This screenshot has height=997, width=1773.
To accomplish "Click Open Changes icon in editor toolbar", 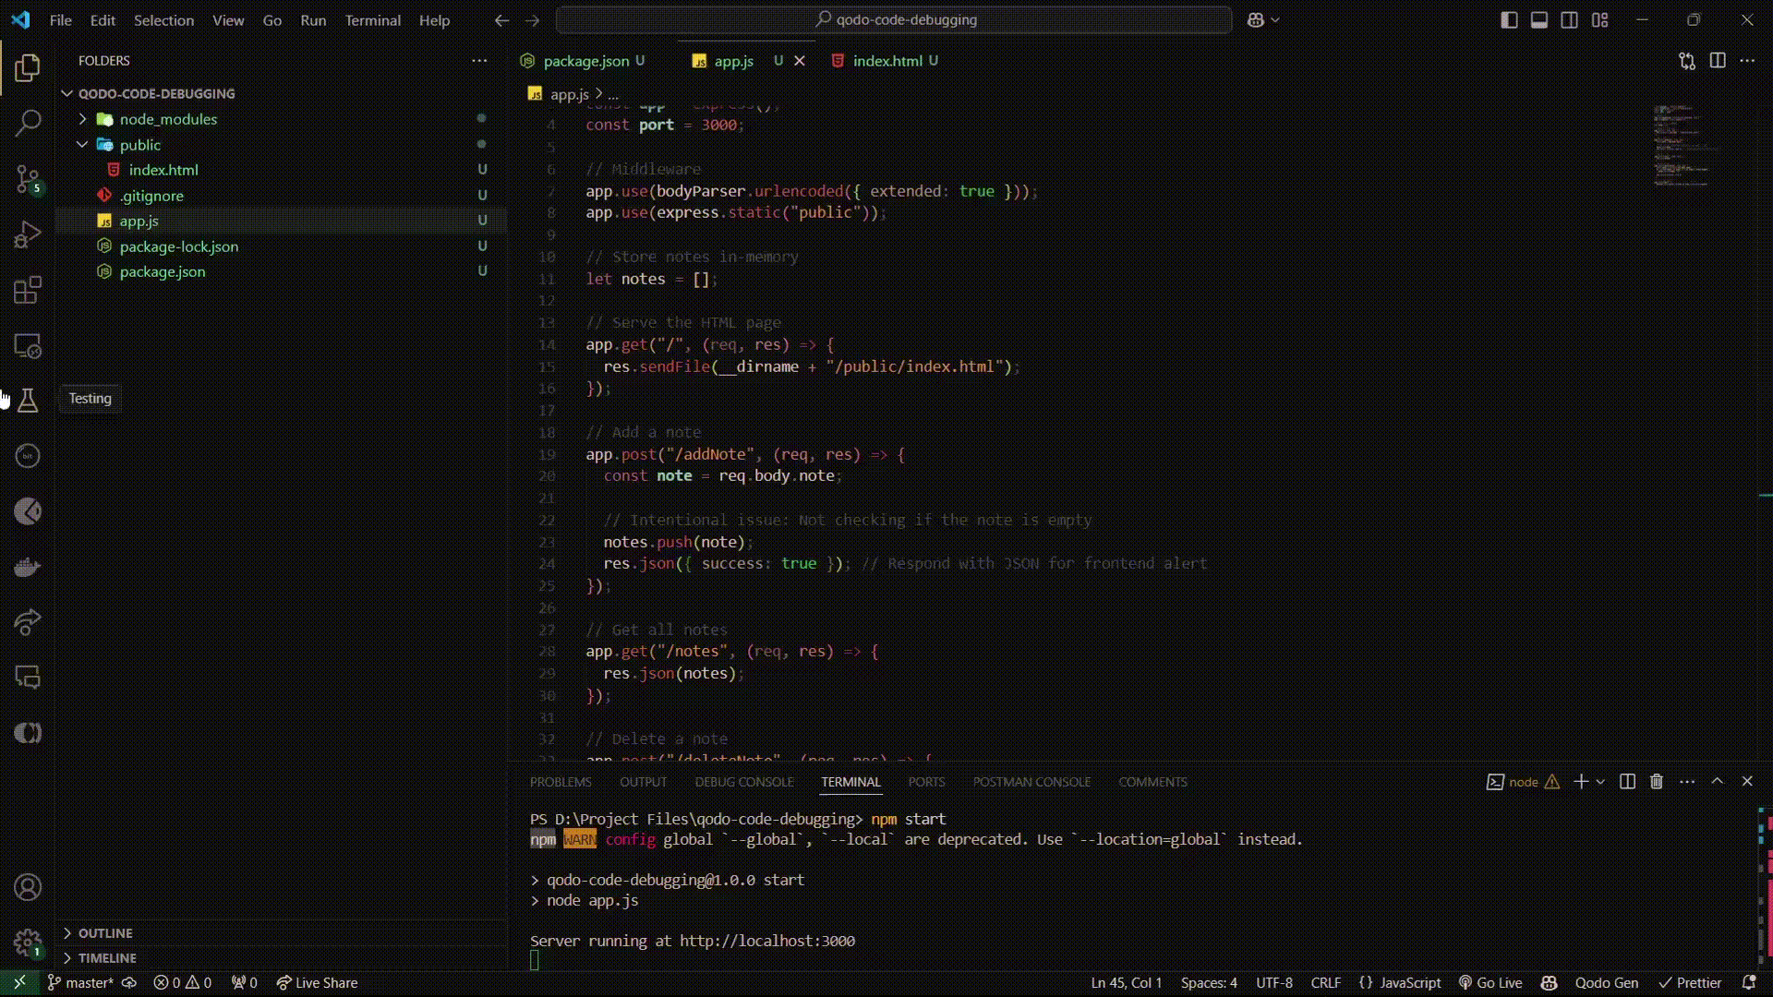I will (x=1687, y=61).
